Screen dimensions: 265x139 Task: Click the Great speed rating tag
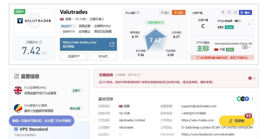coord(229,27)
